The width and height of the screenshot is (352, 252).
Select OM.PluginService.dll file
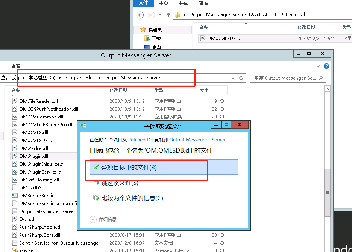41,172
